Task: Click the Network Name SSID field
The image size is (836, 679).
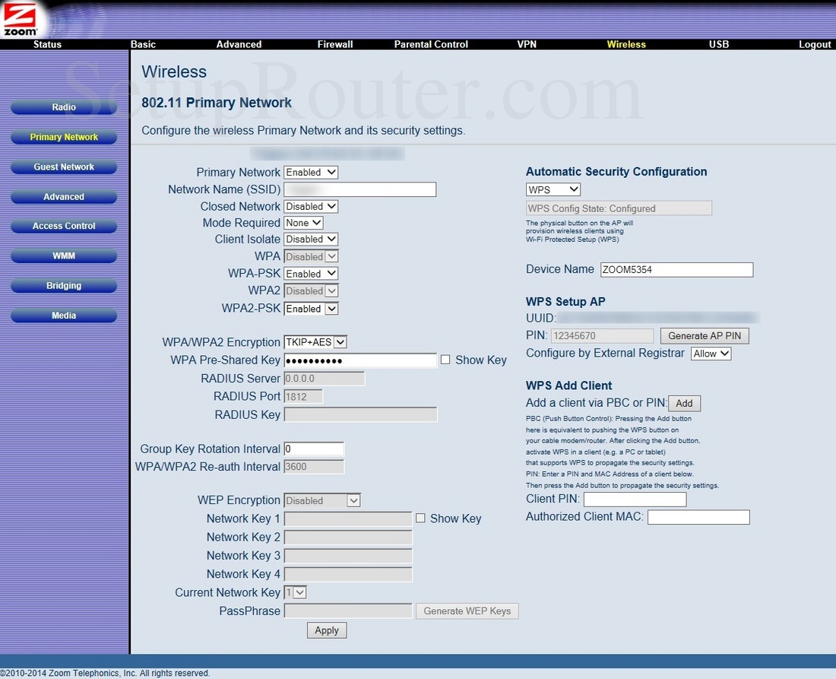Action: coord(359,189)
